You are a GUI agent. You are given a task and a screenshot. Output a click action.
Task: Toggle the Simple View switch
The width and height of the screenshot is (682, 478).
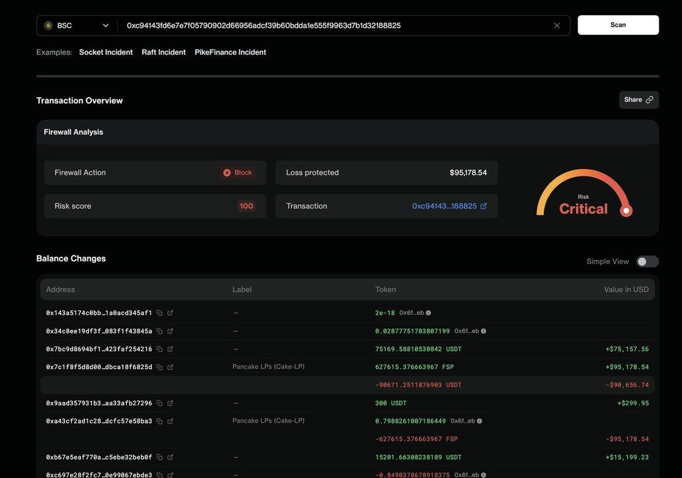(x=647, y=261)
